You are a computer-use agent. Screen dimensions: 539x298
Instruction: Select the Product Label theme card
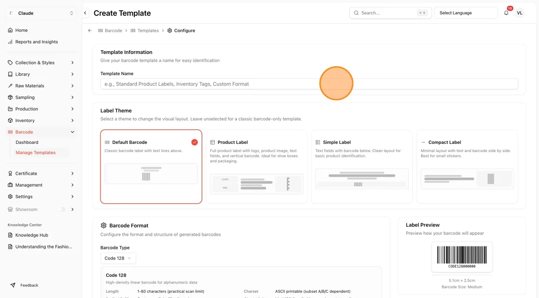(257, 167)
